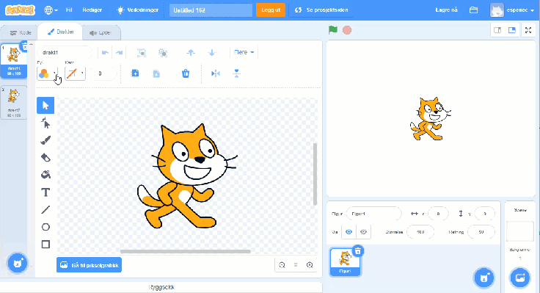Switch to the Drakter tab

pos(60,32)
